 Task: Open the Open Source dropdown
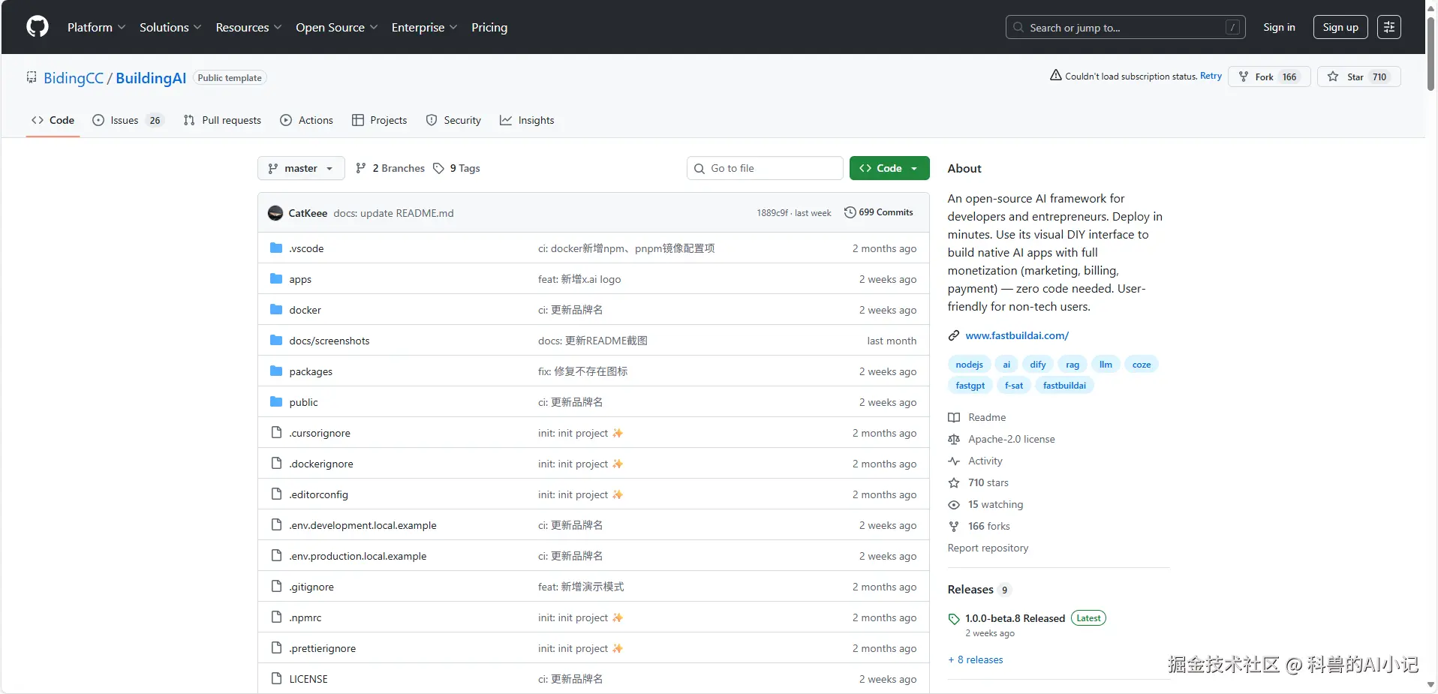tap(336, 27)
